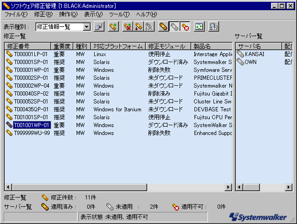297x224 pixels.
Task: Click right scroll arrow of server list
Action: click(x=289, y=187)
